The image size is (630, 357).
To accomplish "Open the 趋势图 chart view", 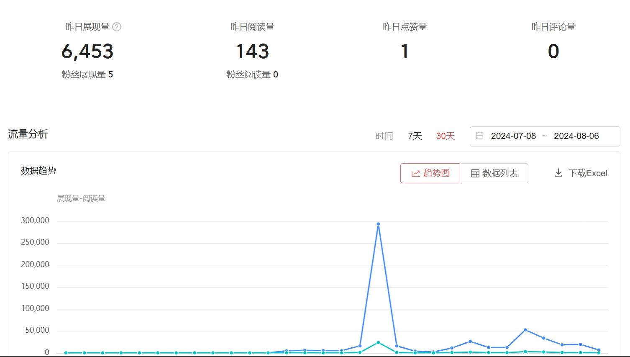I will click(430, 173).
